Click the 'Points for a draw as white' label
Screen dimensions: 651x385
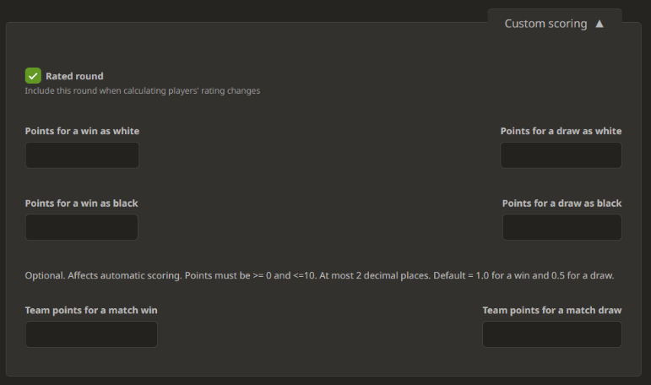pyautogui.click(x=561, y=131)
